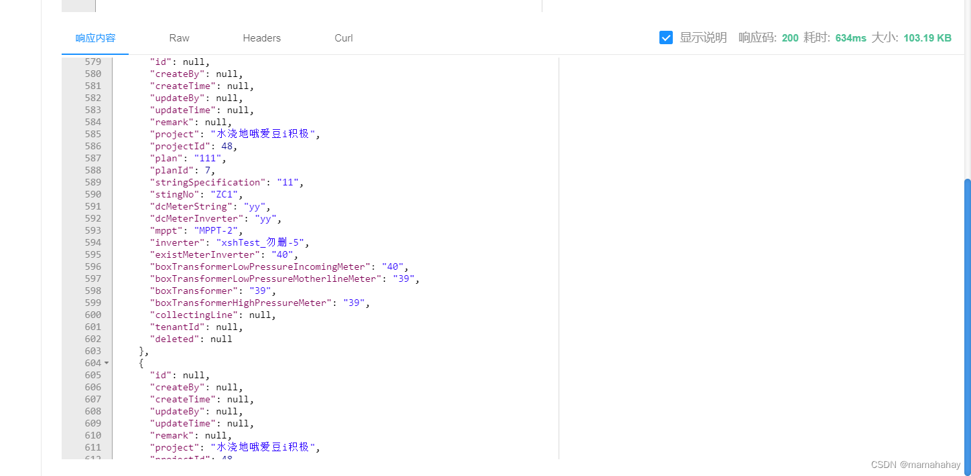971x476 pixels.
Task: Click the 103.19 KB size value
Action: coord(927,38)
